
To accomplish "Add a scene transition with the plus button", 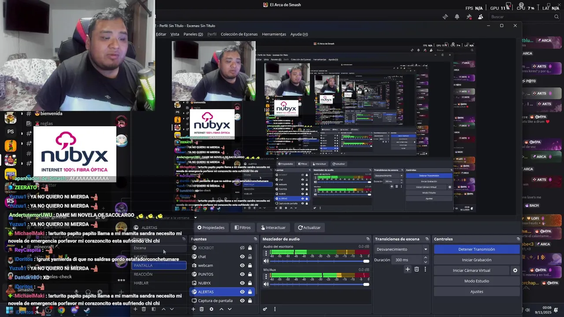I will [408, 269].
